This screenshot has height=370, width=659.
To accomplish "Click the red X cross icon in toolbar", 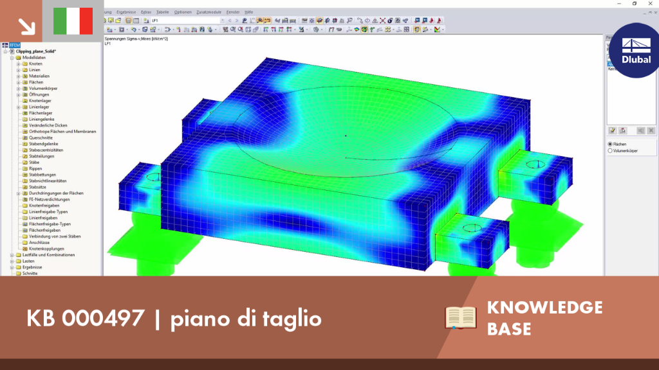I will point(382,20).
